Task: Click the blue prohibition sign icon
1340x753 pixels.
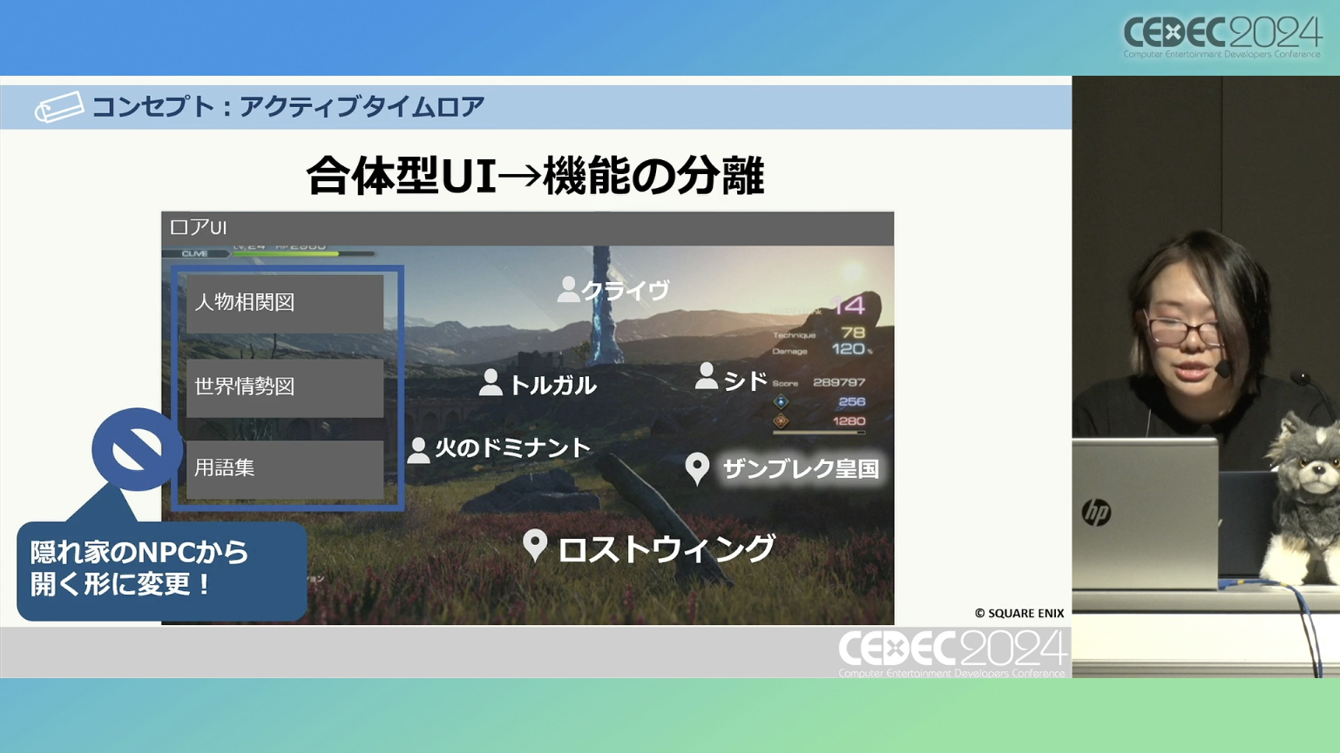Action: pos(137,449)
